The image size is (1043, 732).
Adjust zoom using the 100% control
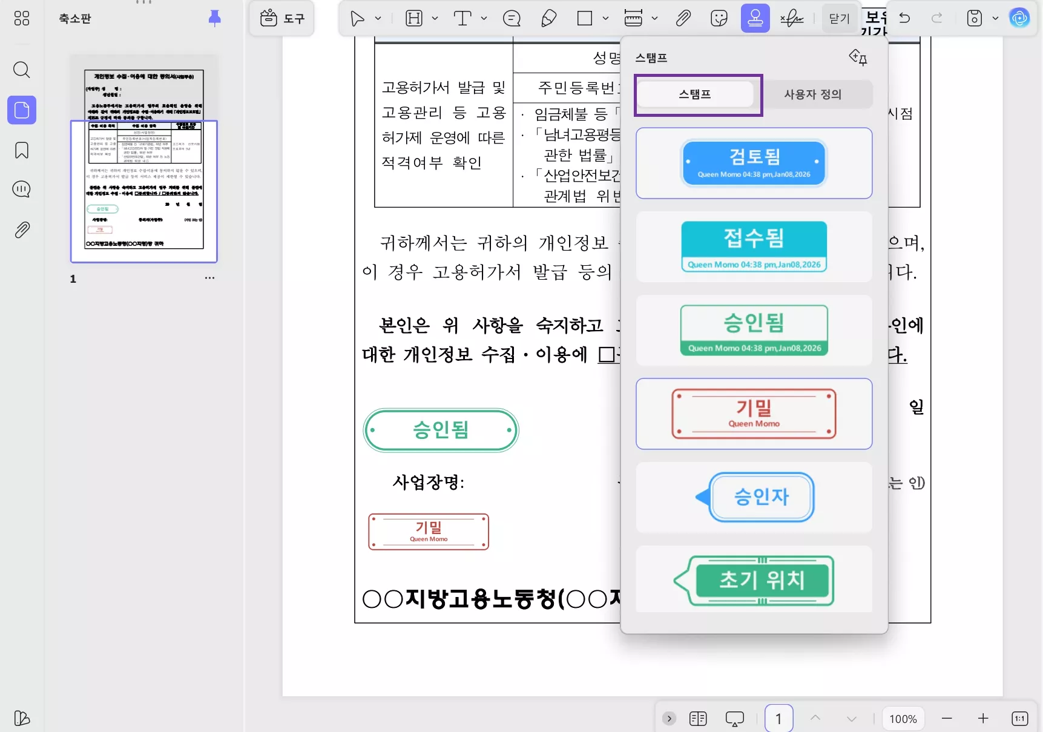[x=903, y=719]
